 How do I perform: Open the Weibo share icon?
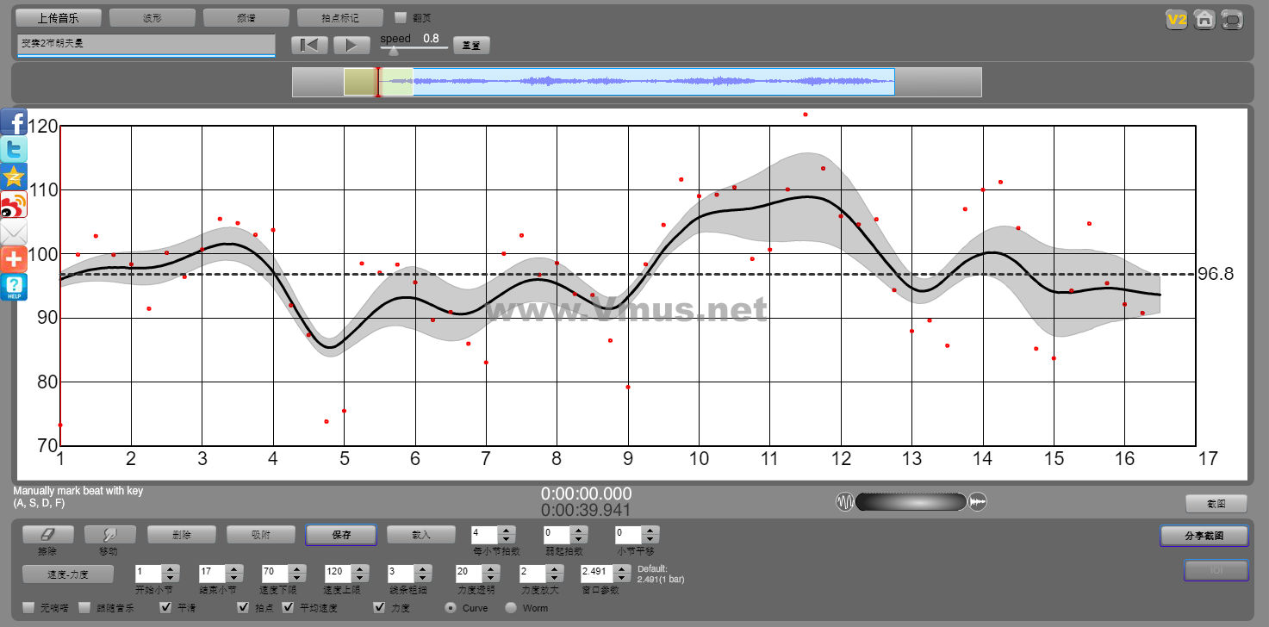(x=14, y=205)
